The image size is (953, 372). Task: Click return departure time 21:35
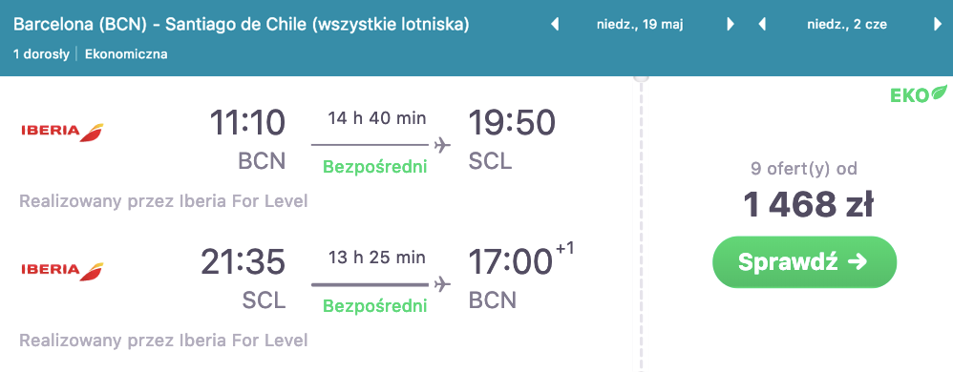tap(244, 261)
